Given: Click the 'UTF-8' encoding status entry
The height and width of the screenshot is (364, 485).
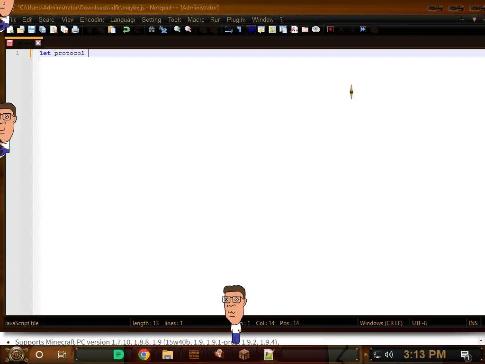Looking at the screenshot, I should pyautogui.click(x=420, y=323).
